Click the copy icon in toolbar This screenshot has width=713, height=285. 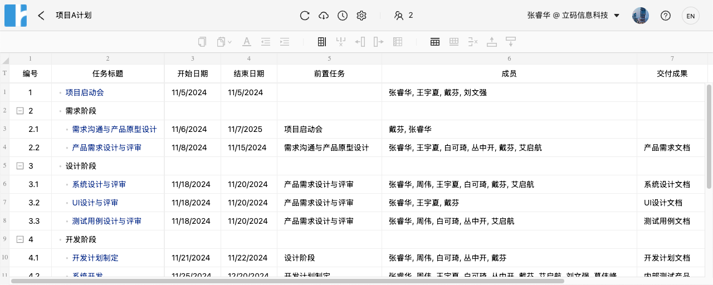click(x=202, y=42)
